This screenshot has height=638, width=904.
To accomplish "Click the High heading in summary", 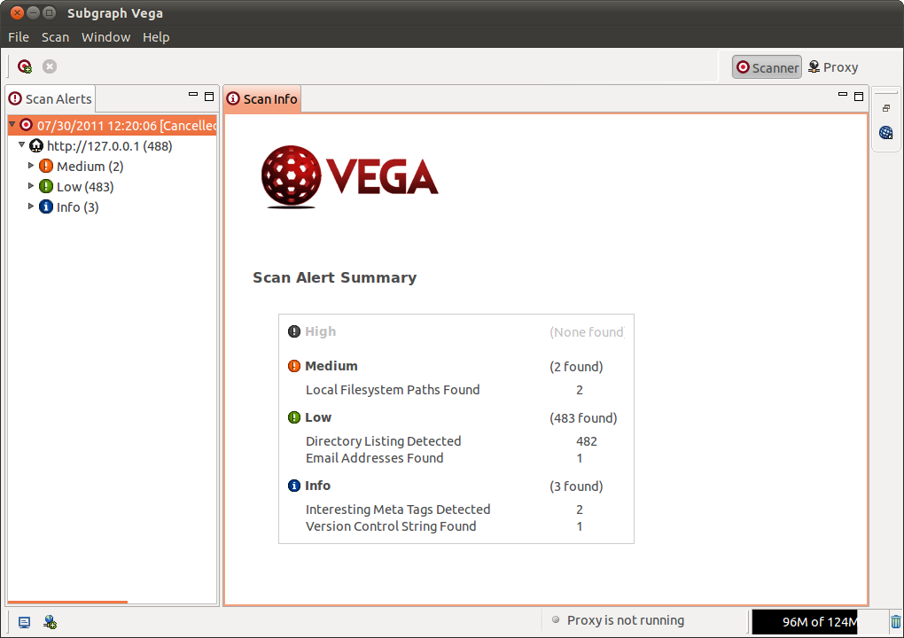I will [x=321, y=331].
